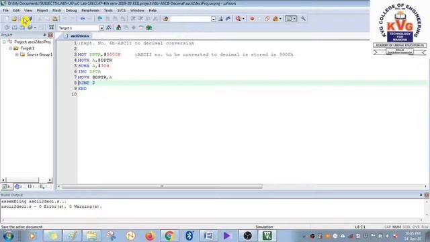Screen dimensions: 430x242
Task: Select the ascii2deci.s editor tab
Action: [x=77, y=36]
